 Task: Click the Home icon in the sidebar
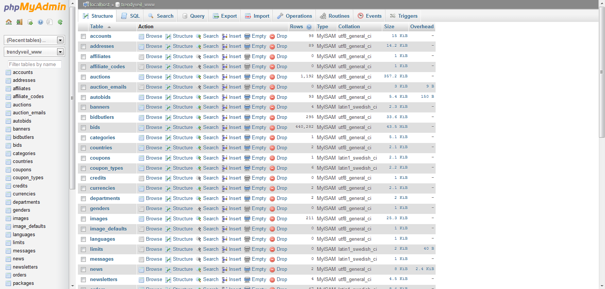point(9,22)
